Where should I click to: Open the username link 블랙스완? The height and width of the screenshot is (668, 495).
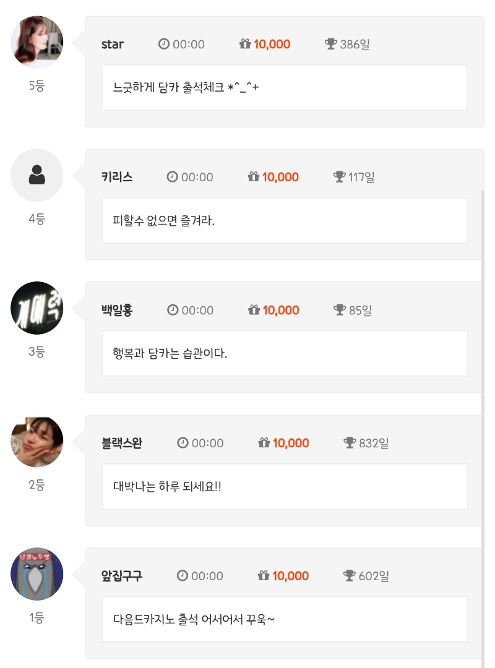(x=122, y=443)
